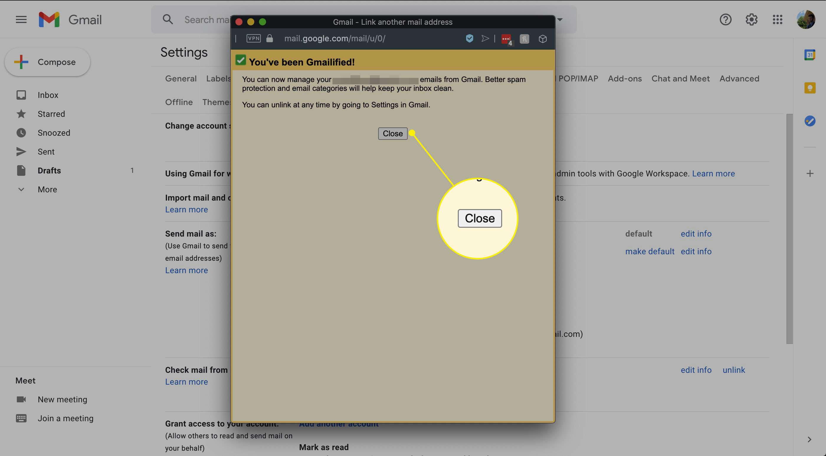
Task: Click the VPN badge in popup address bar
Action: coord(253,38)
